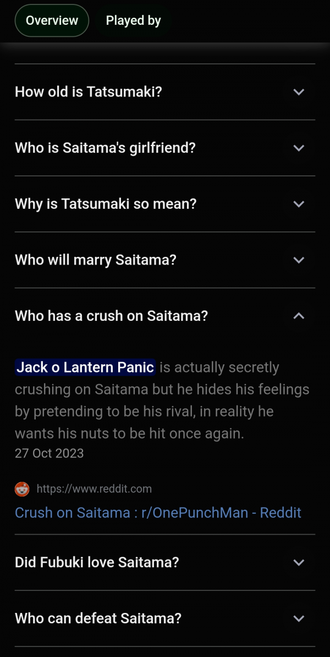
Task: Open Crush on Saitama r/OnePunchMan Reddit link
Action: pos(158,513)
